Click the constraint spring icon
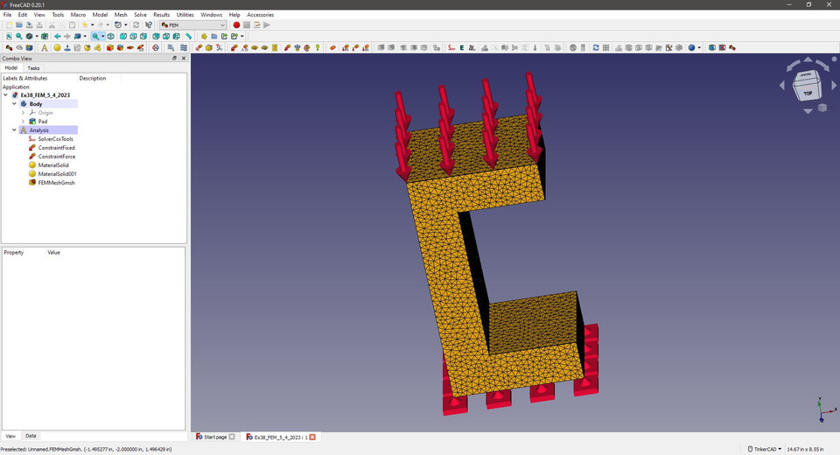Image resolution: width=840 pixels, height=455 pixels. tap(275, 48)
